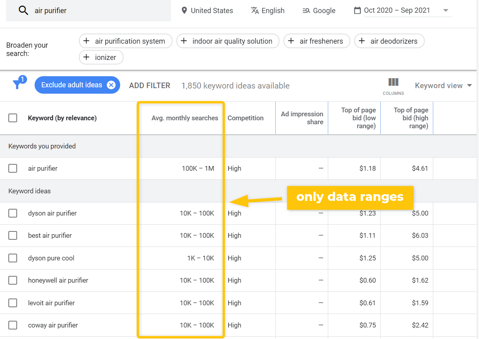Sort by Competition column header
479x339 pixels.
point(245,118)
